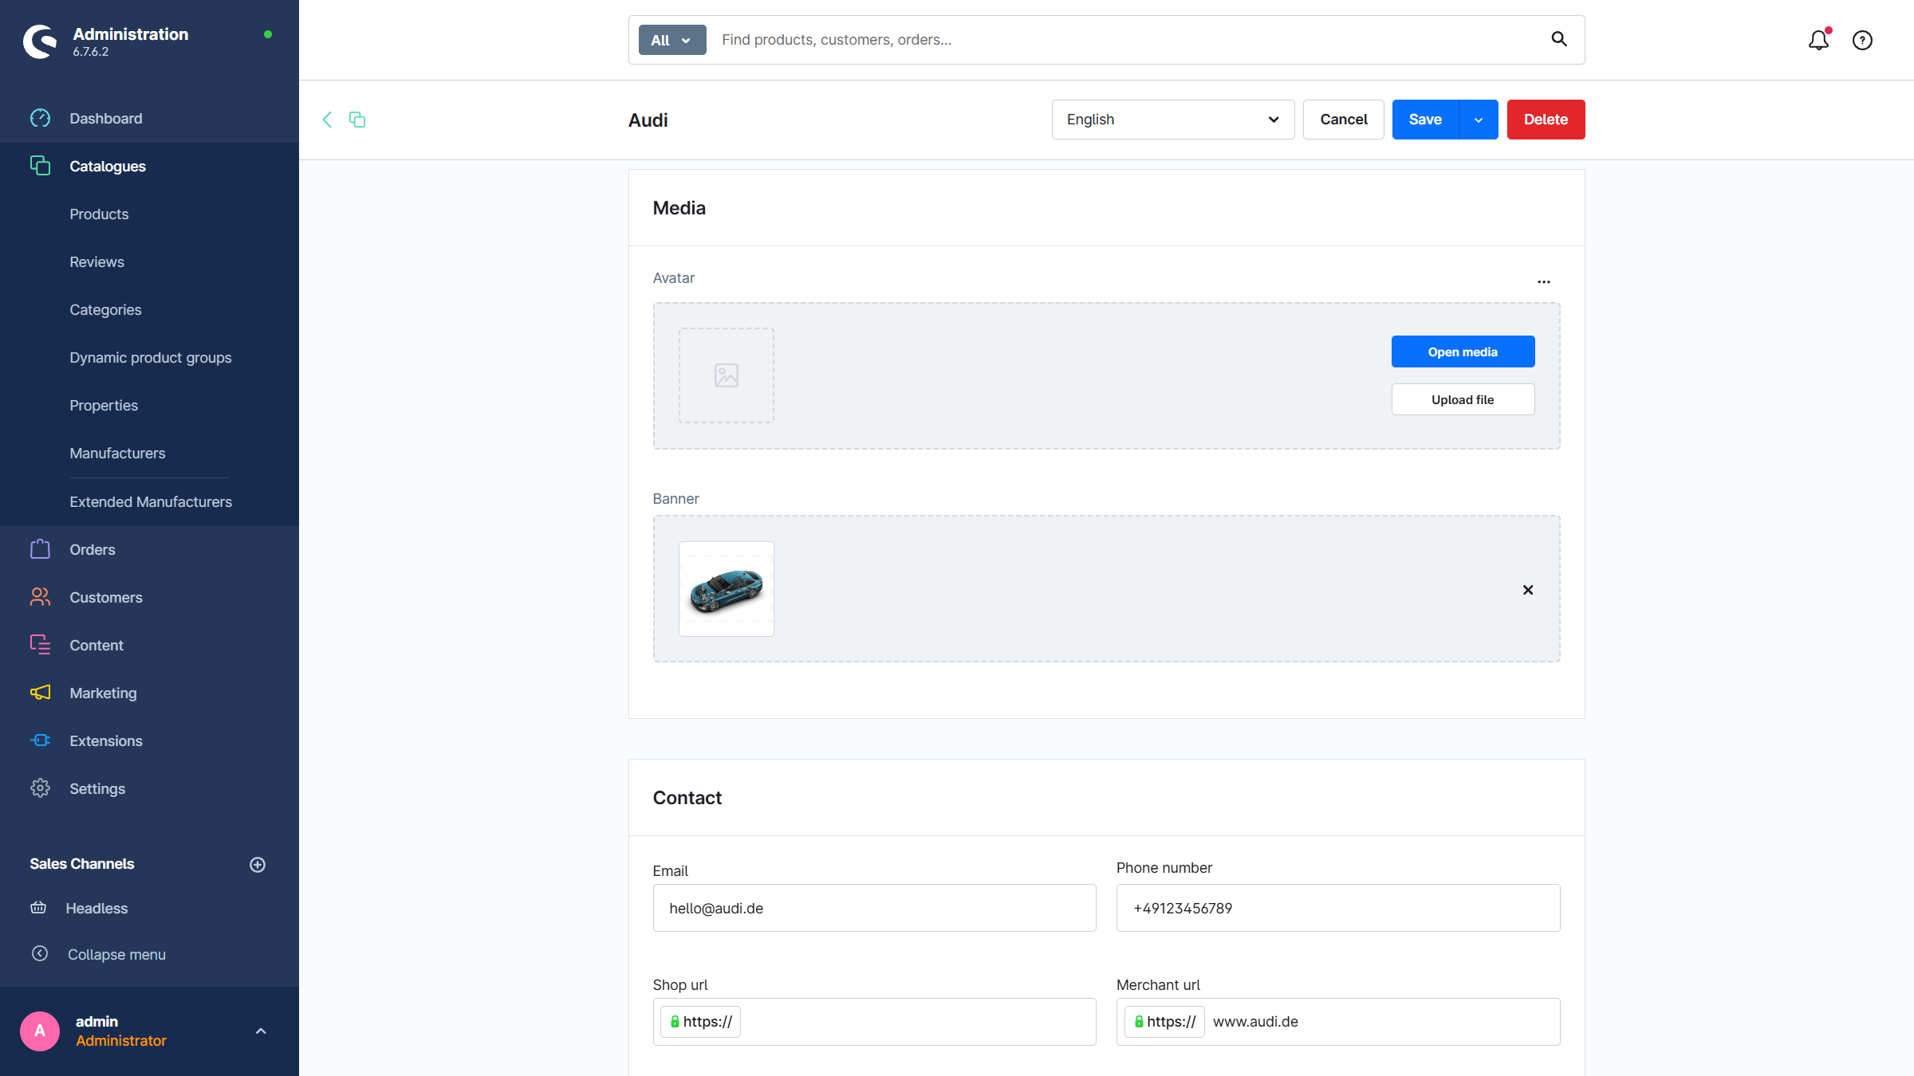Click the Shopware logo icon

click(x=40, y=41)
